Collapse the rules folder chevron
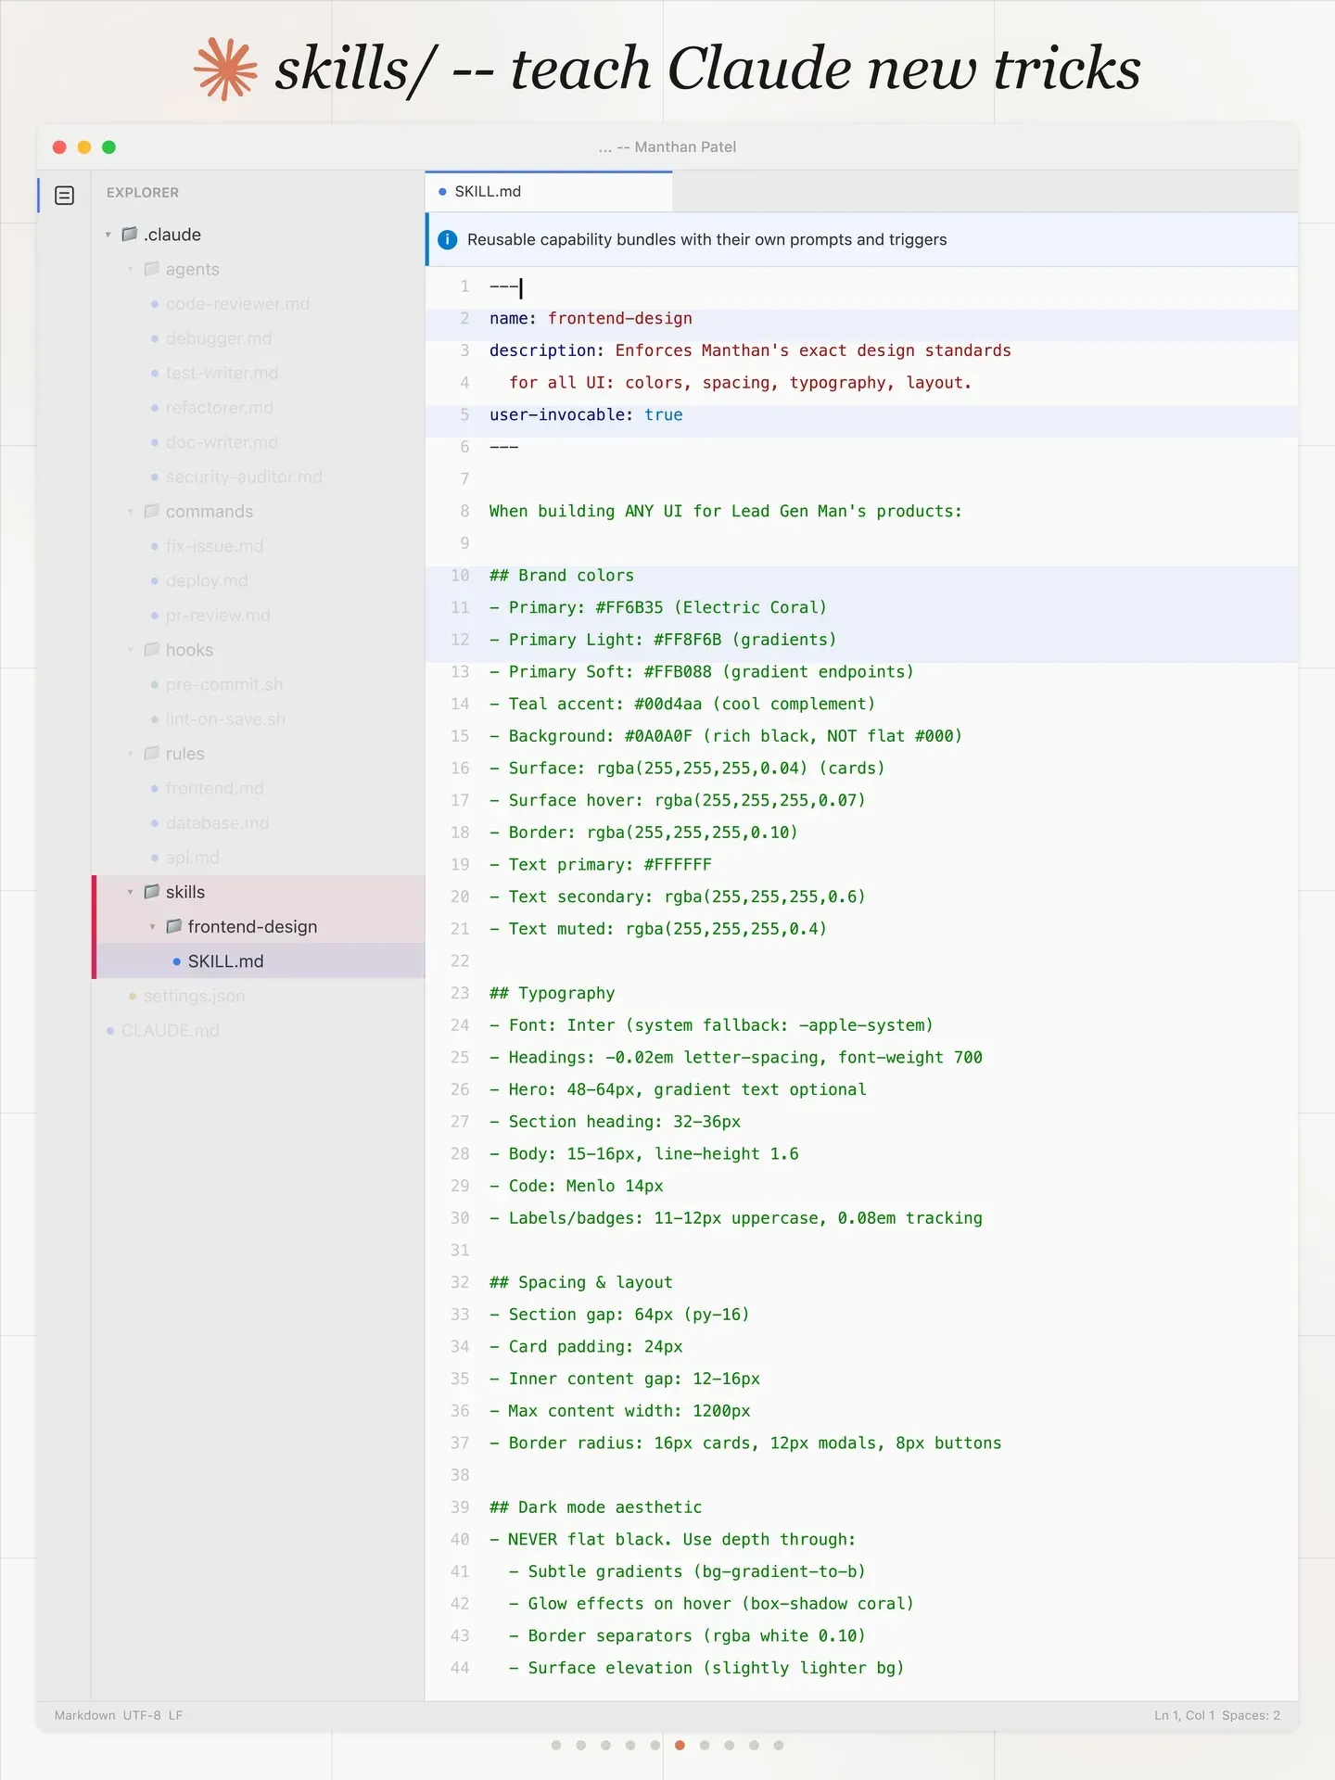Viewport: 1335px width, 1780px height. tap(131, 754)
